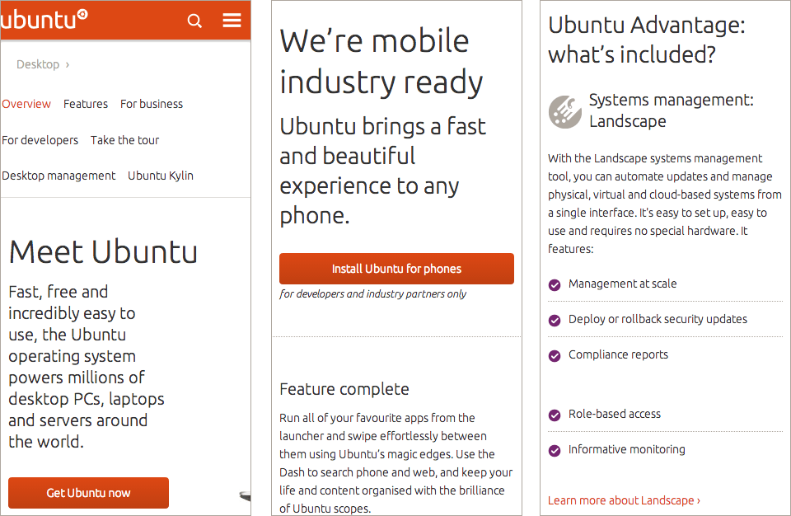791x516 pixels.
Task: Click the We're mobile industry ready heading
Action: pos(381,62)
